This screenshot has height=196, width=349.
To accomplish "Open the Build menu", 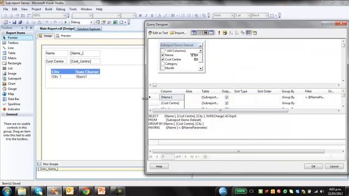I will pyautogui.click(x=49, y=9).
